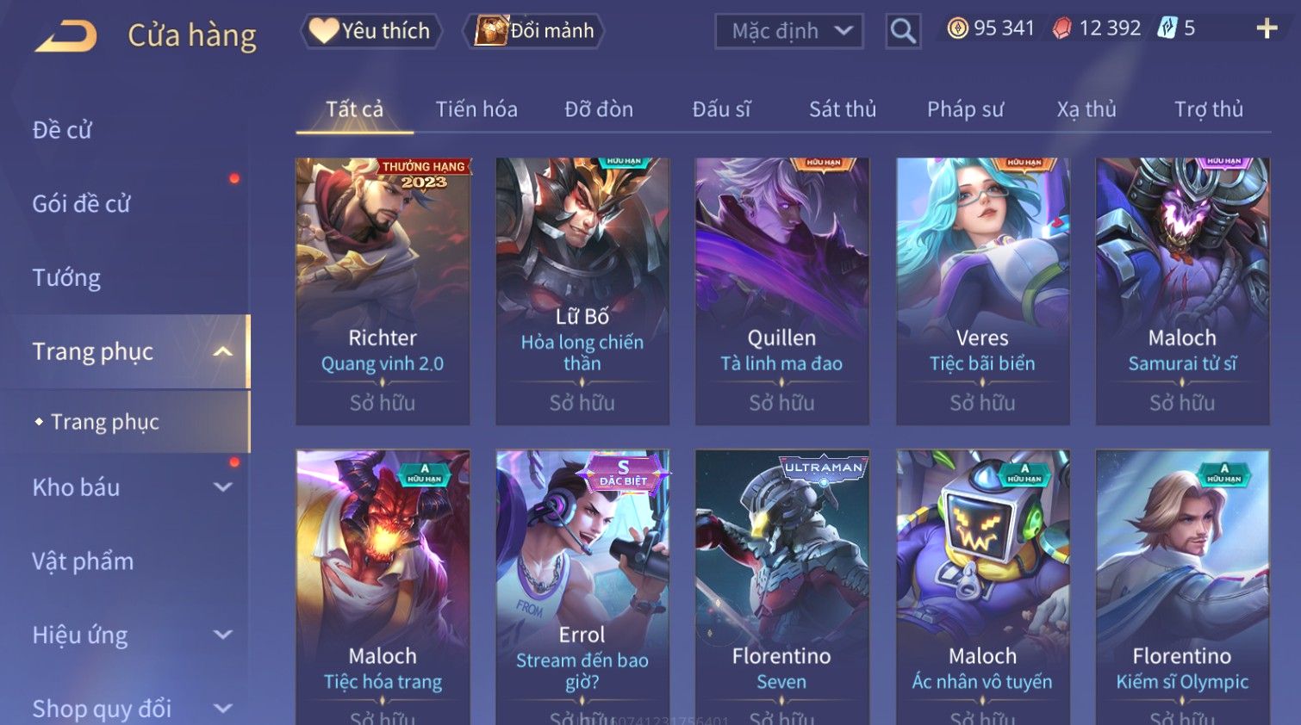The width and height of the screenshot is (1301, 725).
Task: Tap the gold coin balance icon
Action: (x=957, y=28)
